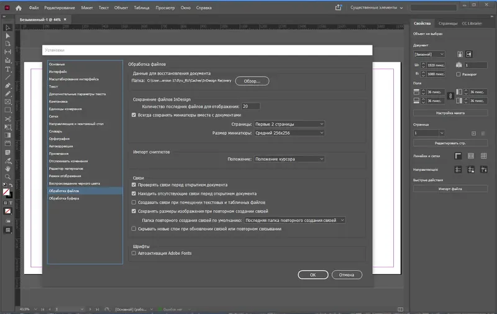Viewport: 497px width, 314px height.
Task: Click the Home icon in top bar
Action: pos(19,8)
